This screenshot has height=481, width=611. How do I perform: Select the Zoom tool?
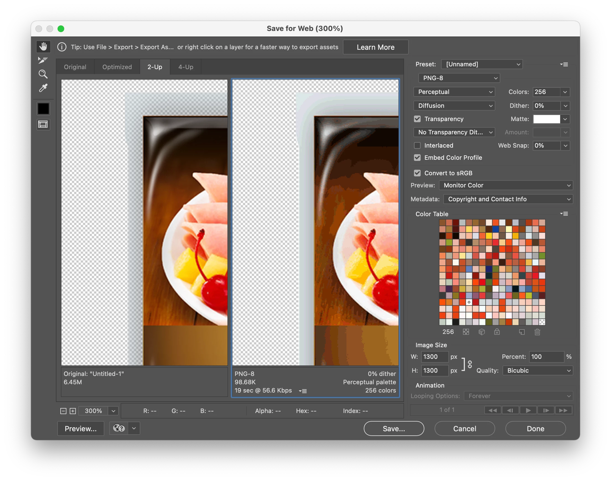point(43,74)
